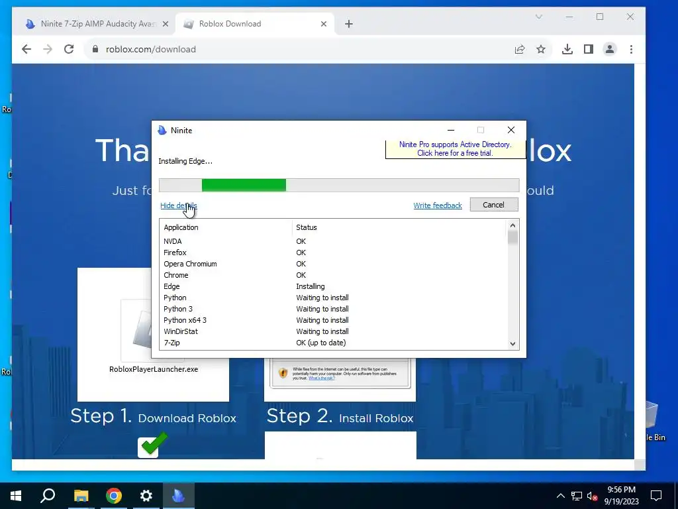The width and height of the screenshot is (678, 509).
Task: Open network status tray icon
Action: pos(577,496)
